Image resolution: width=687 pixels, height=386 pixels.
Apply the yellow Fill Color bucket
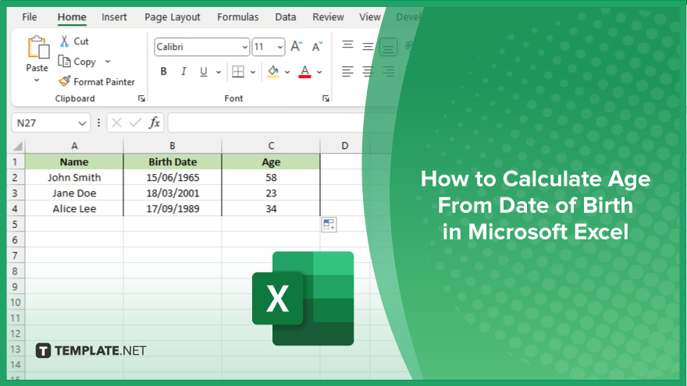pyautogui.click(x=273, y=71)
